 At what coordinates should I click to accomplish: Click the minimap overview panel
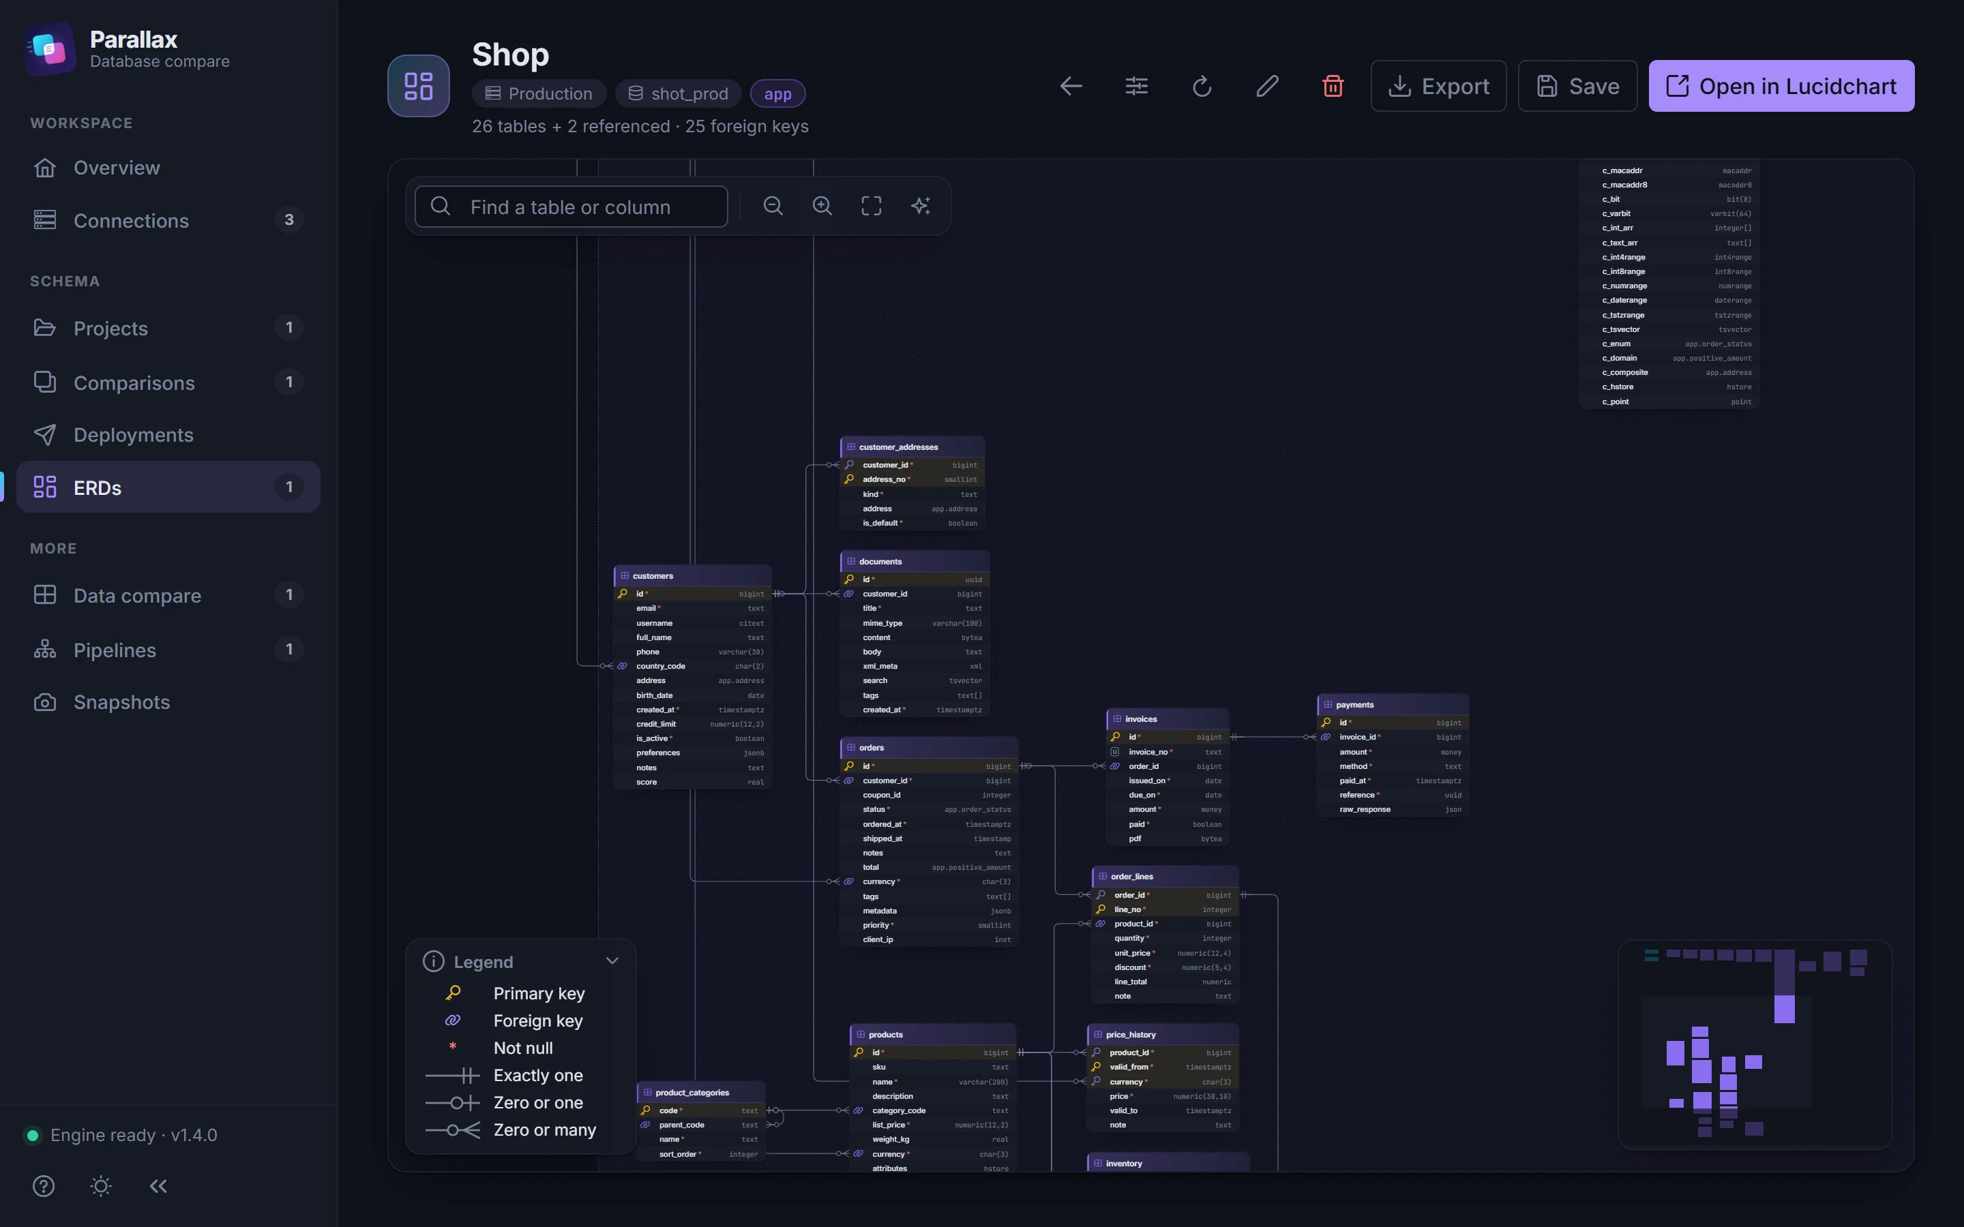tap(1755, 1044)
